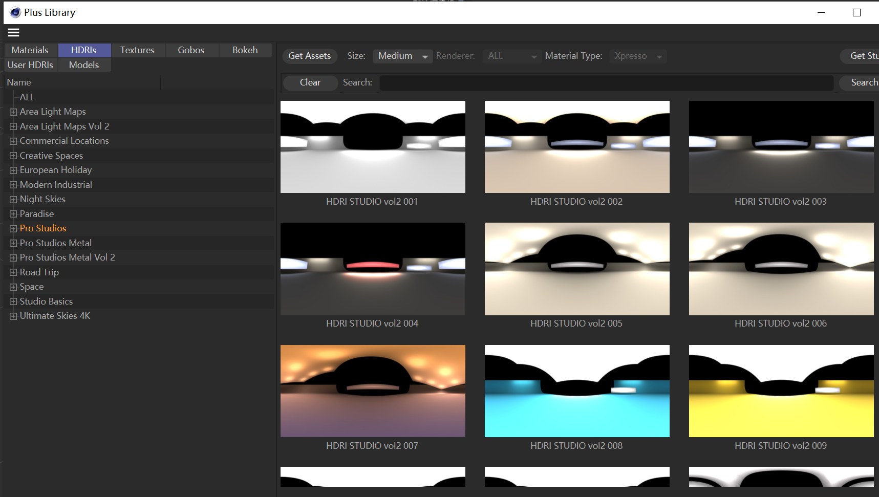Click the Name column header
Screen dimensions: 879x497
82,82
